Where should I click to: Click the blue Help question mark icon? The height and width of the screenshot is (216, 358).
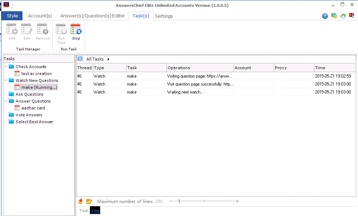tap(325, 16)
